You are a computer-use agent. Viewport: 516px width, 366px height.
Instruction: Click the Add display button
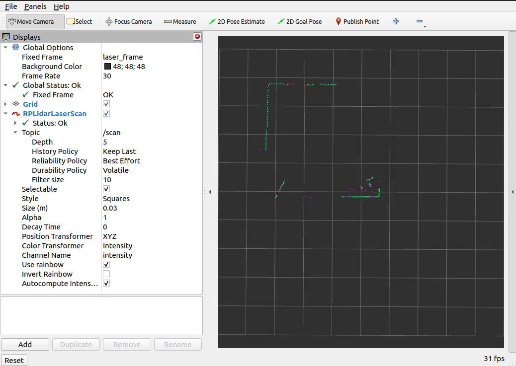tap(25, 344)
